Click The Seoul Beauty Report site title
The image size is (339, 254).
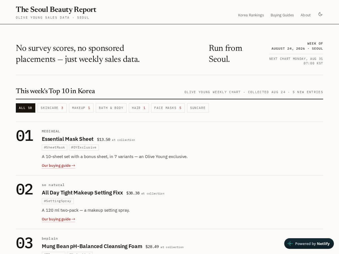(x=56, y=10)
